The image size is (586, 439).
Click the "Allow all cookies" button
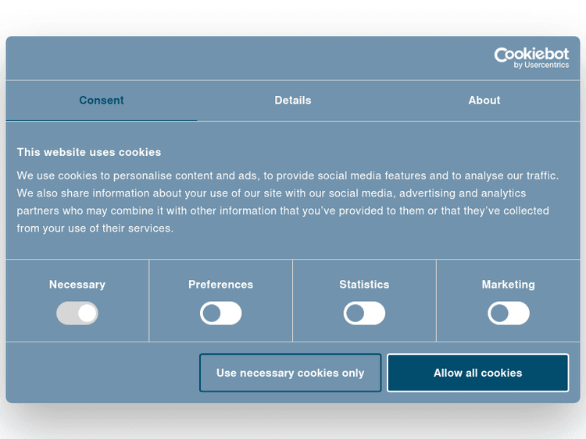tap(477, 373)
